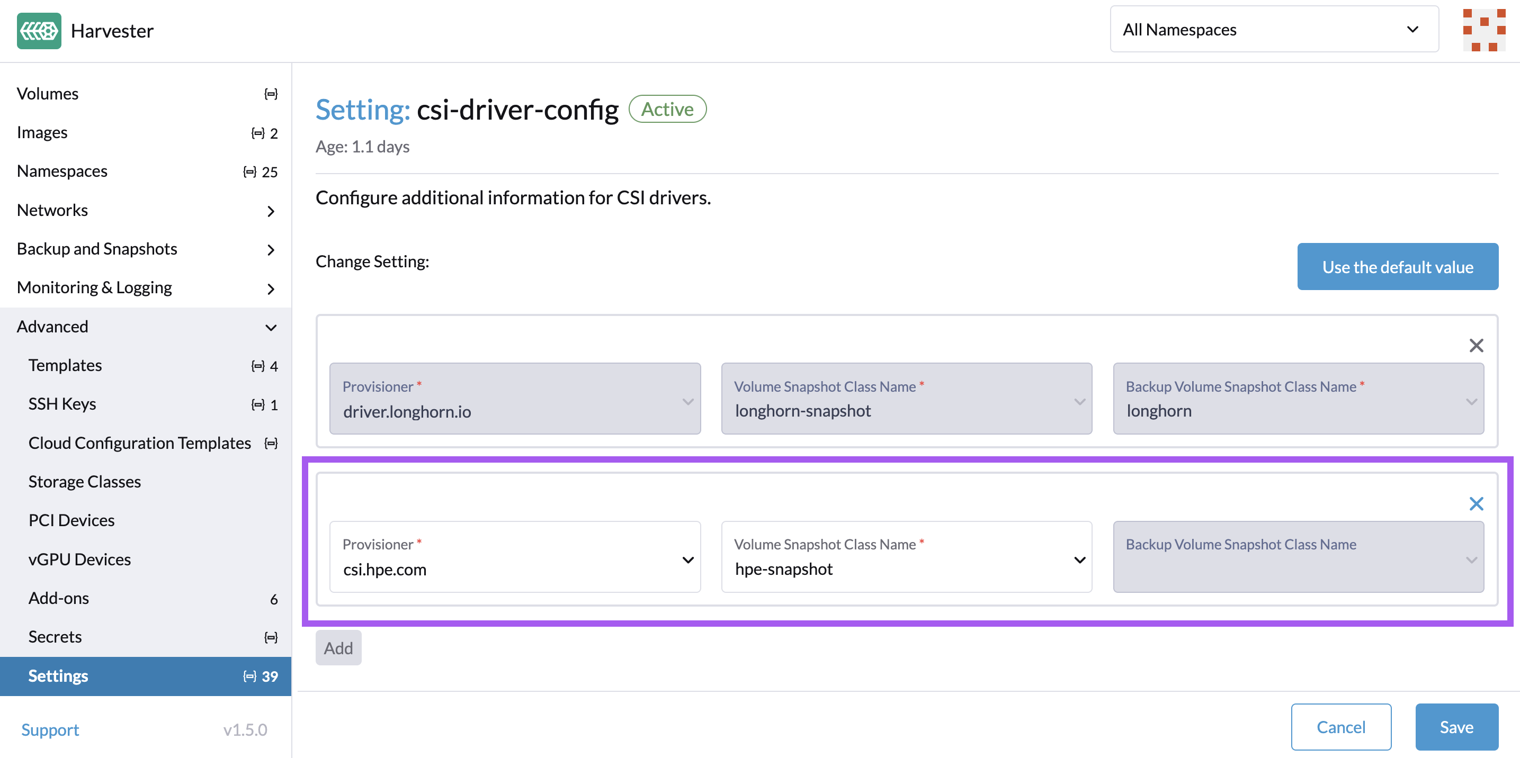Open SSH Keys page
Viewport: 1520px width, 758px height.
[x=146, y=404]
